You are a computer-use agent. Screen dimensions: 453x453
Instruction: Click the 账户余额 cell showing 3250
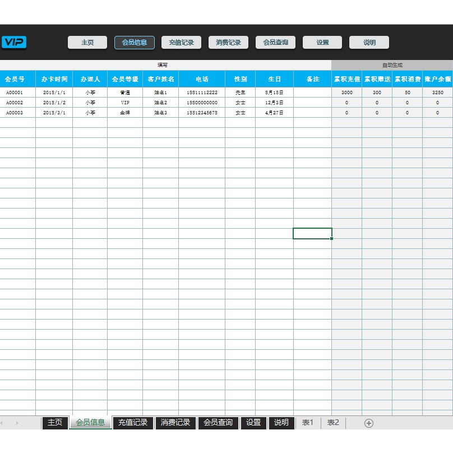(437, 93)
